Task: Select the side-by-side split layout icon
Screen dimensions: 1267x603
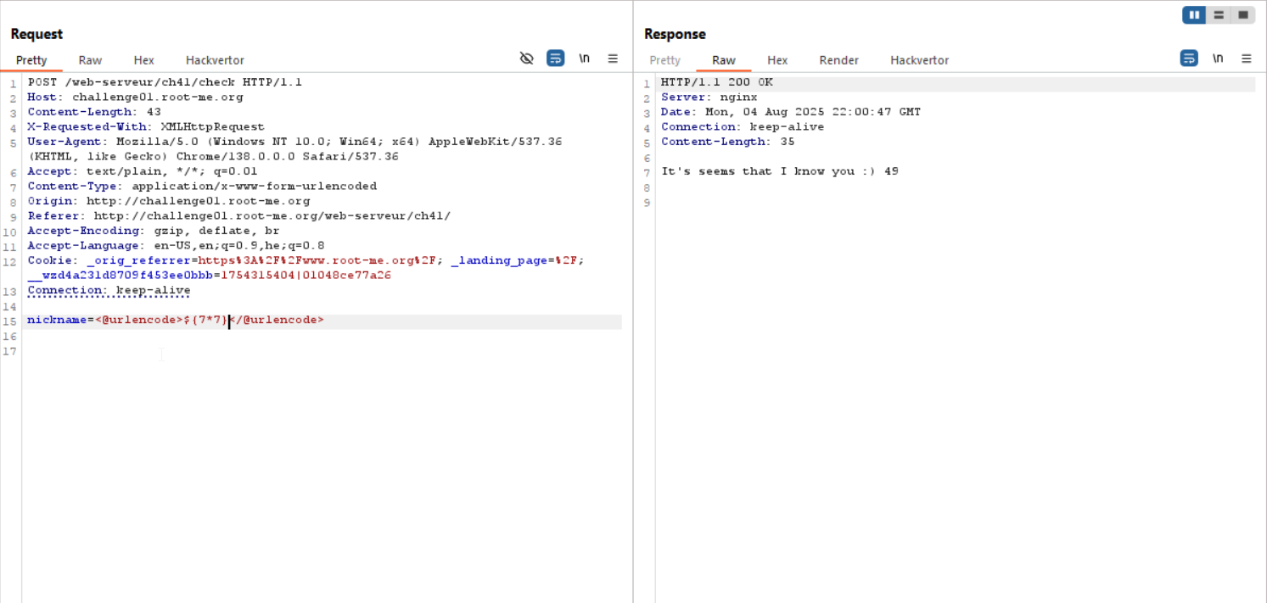Action: (x=1194, y=14)
